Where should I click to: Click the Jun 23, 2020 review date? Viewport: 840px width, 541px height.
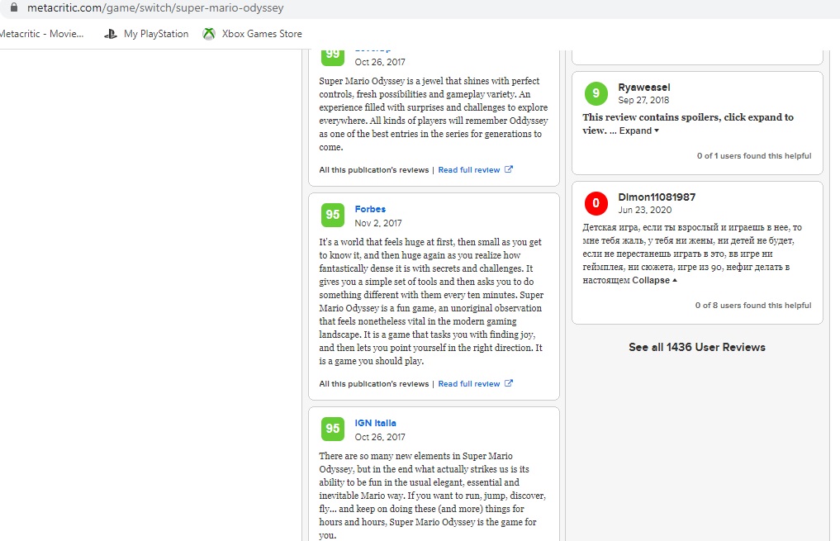644,210
